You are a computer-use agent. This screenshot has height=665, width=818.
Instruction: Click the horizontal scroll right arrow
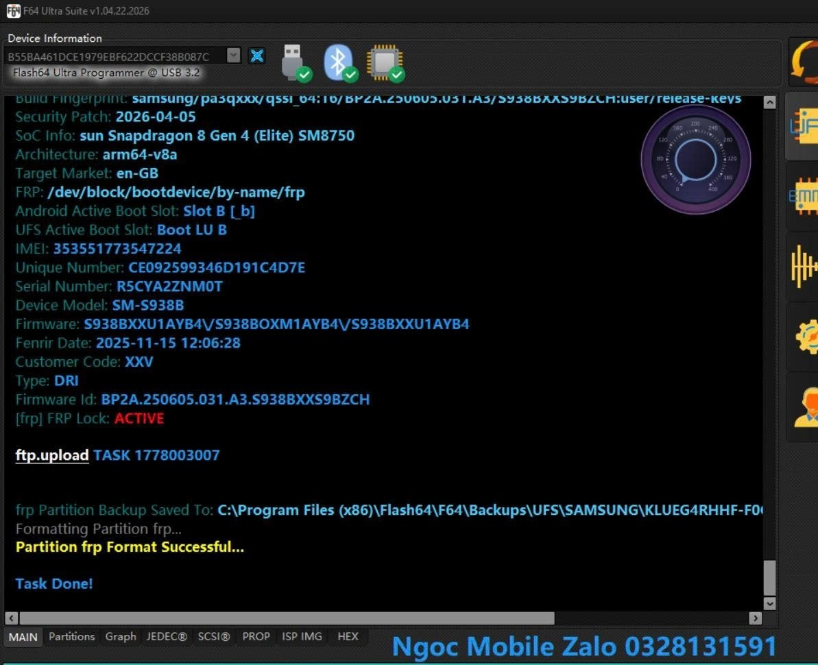756,618
